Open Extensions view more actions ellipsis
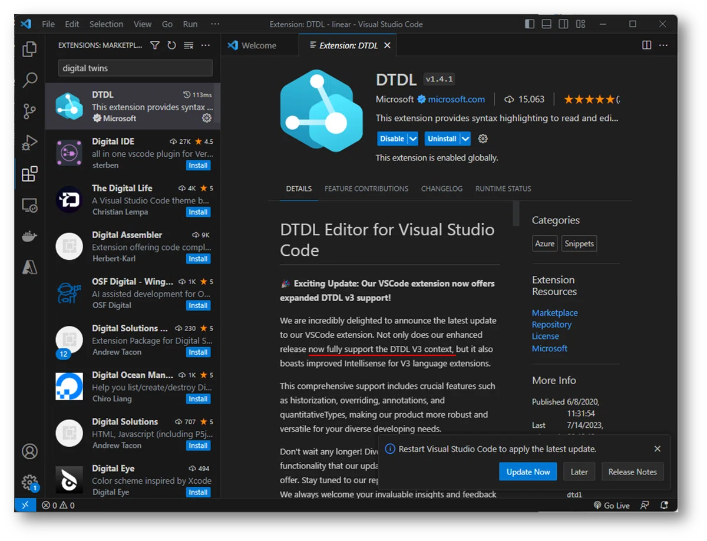This screenshot has width=707, height=541. tap(205, 45)
